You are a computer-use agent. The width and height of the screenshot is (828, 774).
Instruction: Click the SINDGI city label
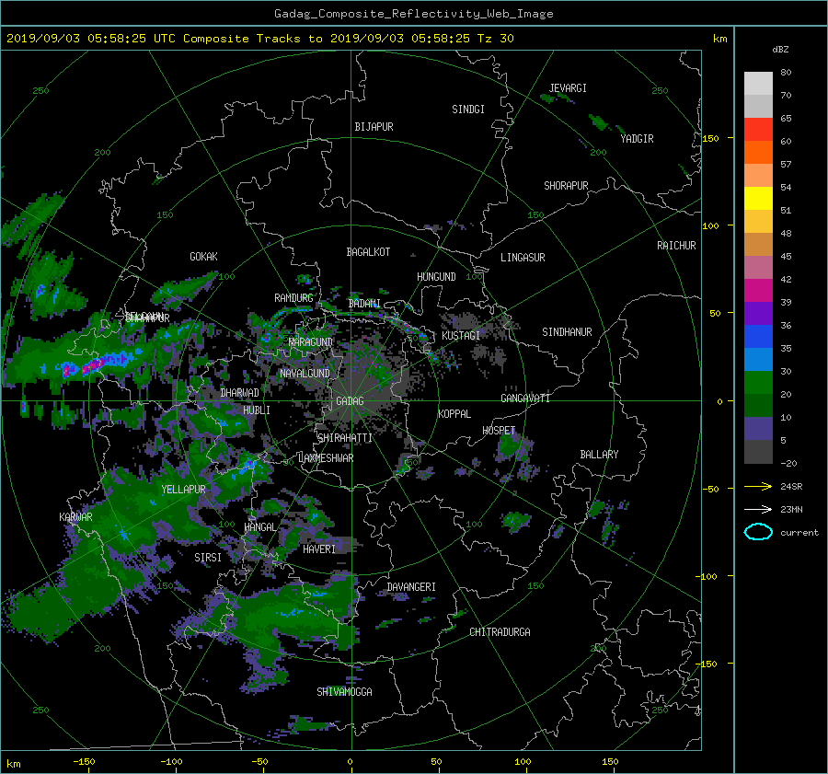pos(468,110)
